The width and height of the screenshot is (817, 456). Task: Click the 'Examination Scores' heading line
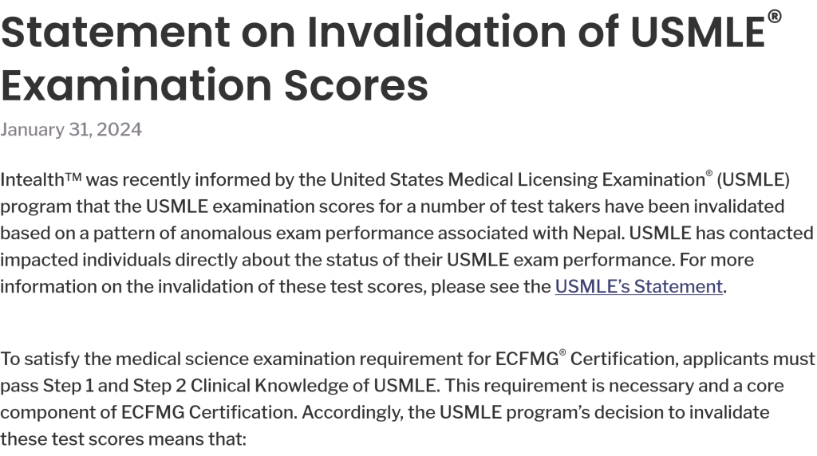[x=214, y=85]
